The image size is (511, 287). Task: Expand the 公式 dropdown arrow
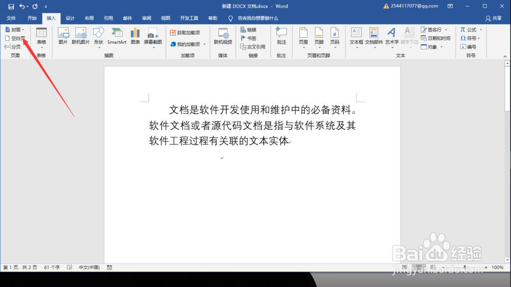481,30
